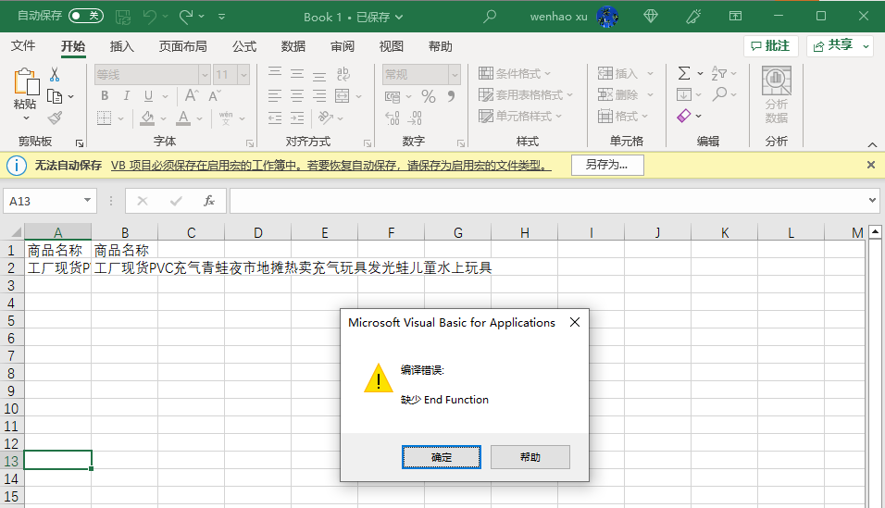Screen dimensions: 885x508
Task: Click cell B1 商品名称
Action: click(x=124, y=250)
